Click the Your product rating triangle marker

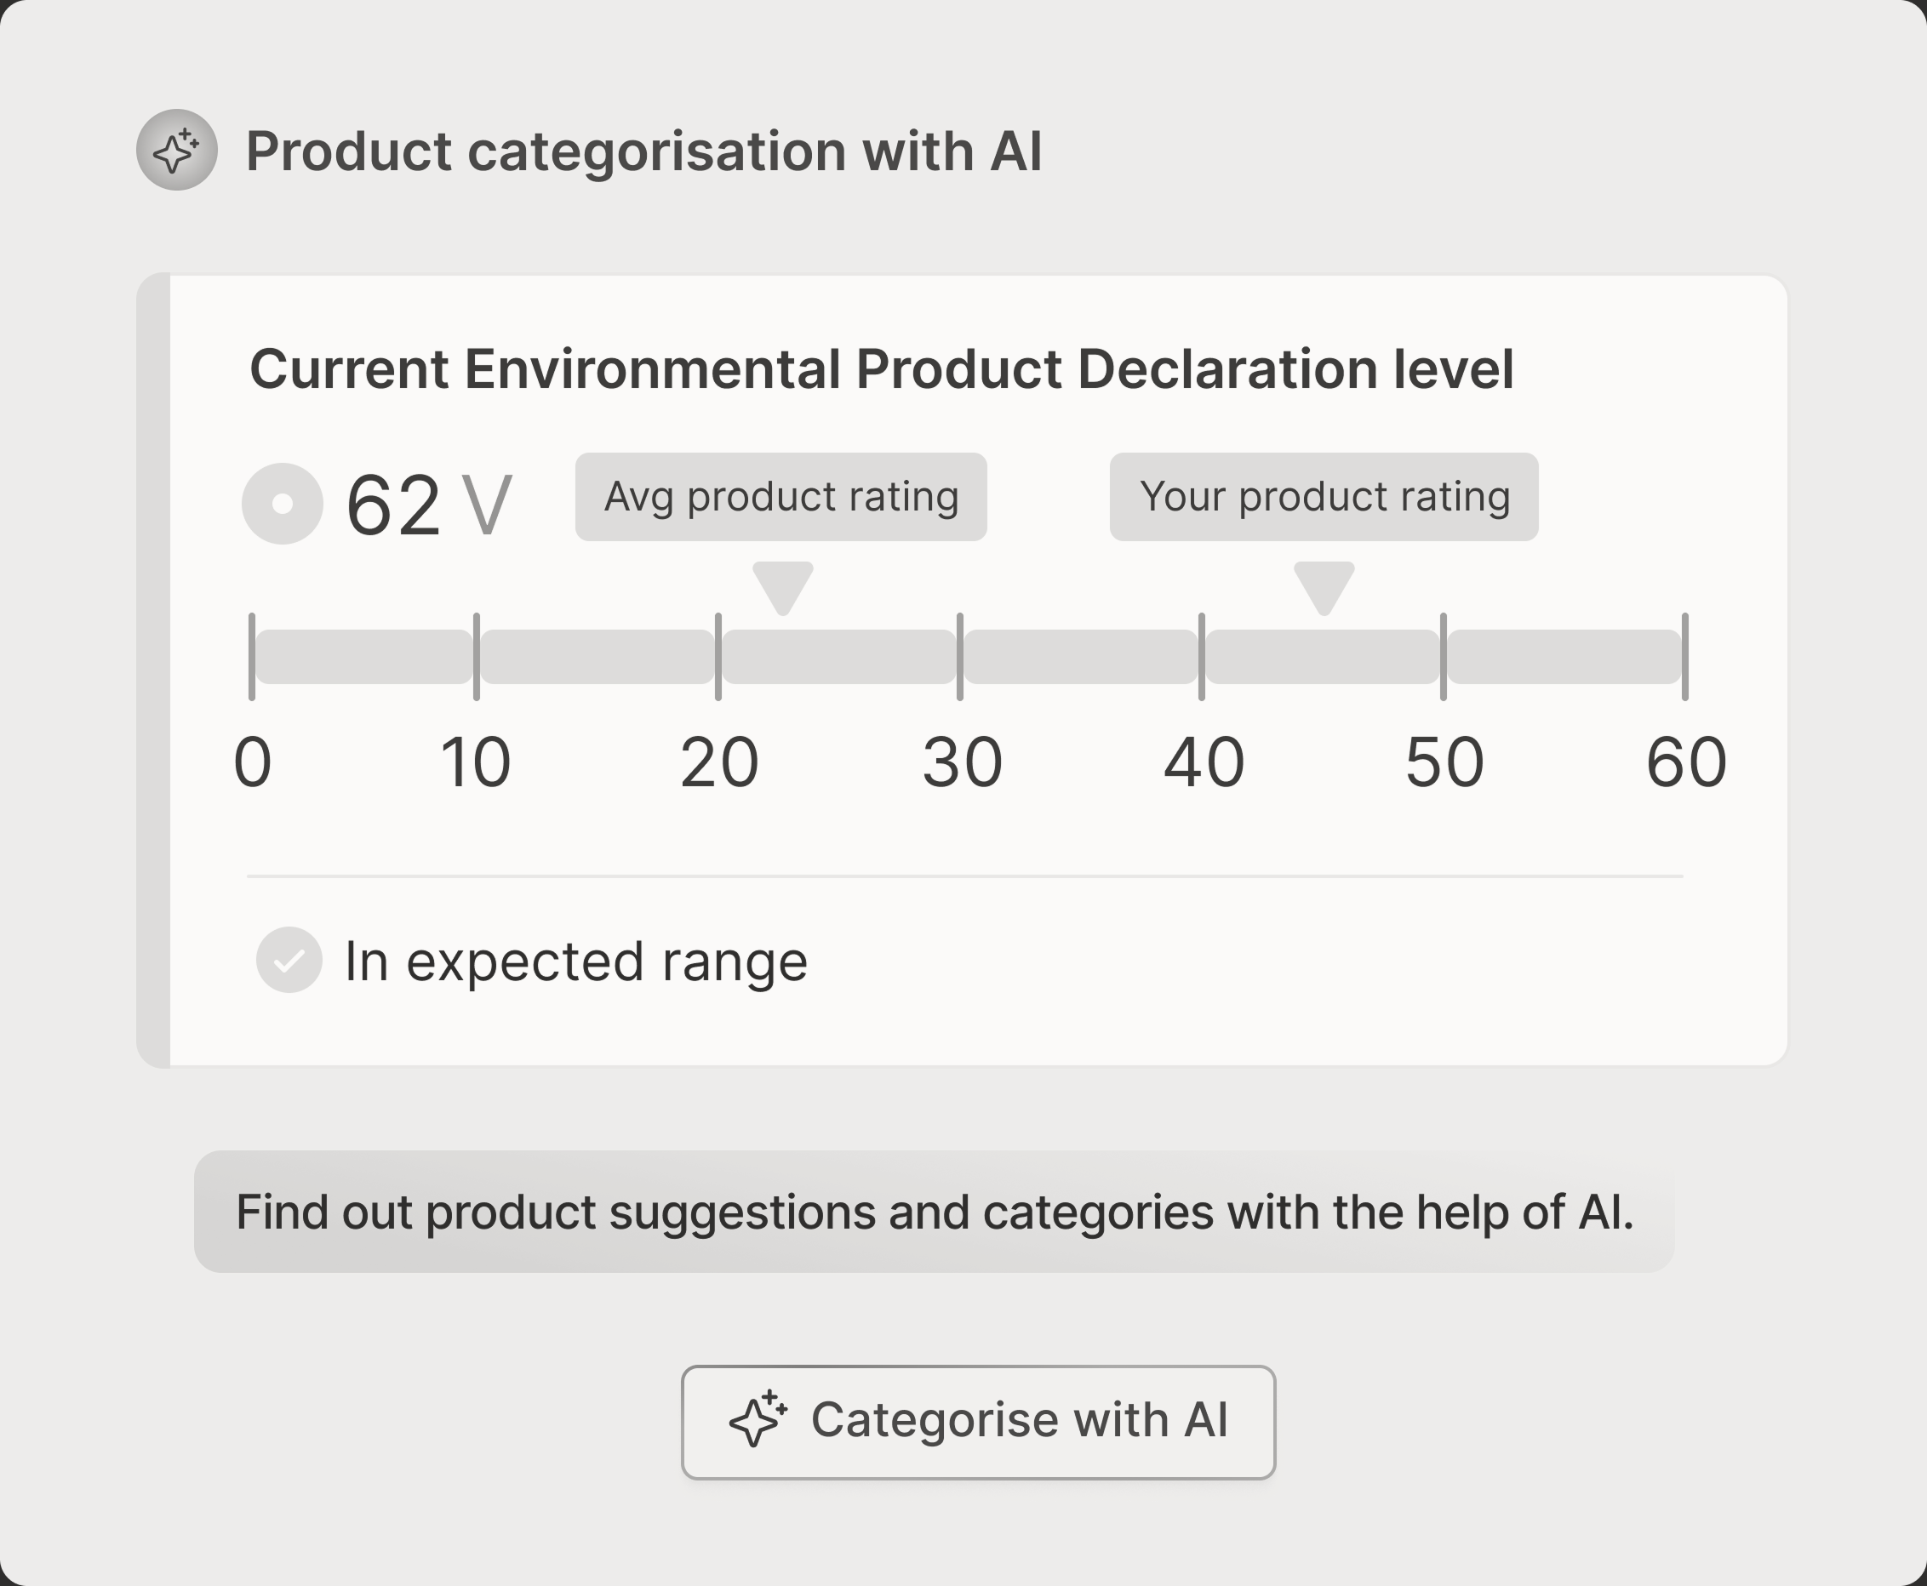pos(1324,586)
